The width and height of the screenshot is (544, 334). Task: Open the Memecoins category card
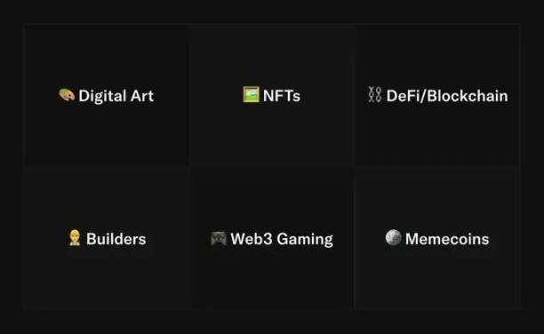(x=437, y=239)
